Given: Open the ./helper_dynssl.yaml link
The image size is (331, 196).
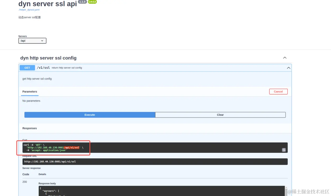Looking at the screenshot, I should point(29,10).
